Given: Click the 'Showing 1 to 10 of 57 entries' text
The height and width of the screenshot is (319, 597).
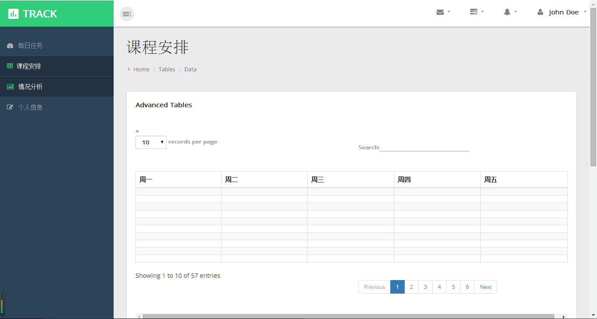Looking at the screenshot, I should click(x=178, y=276).
